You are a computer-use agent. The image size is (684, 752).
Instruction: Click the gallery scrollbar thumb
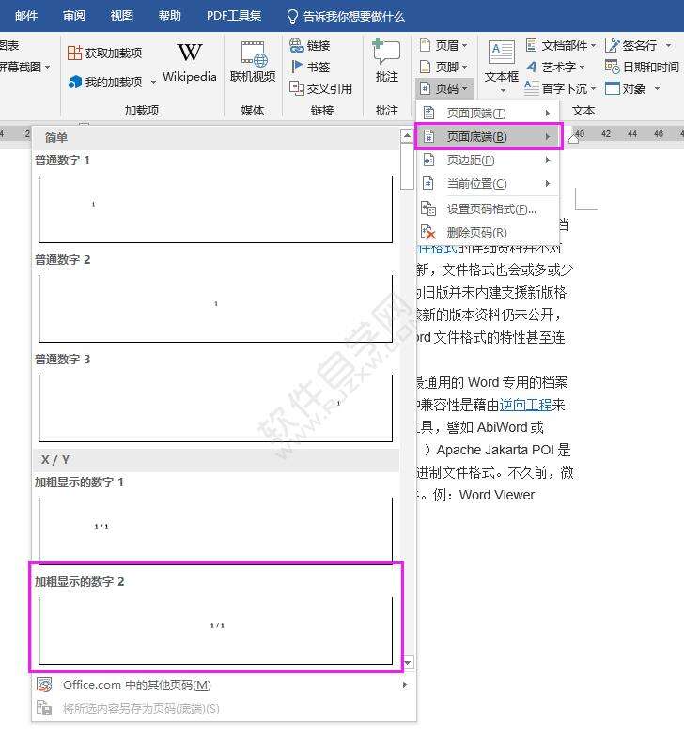pos(407,166)
